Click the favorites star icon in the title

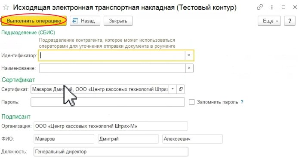coord(6,8)
